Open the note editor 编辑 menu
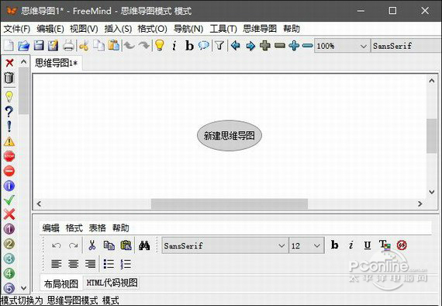 coord(50,228)
